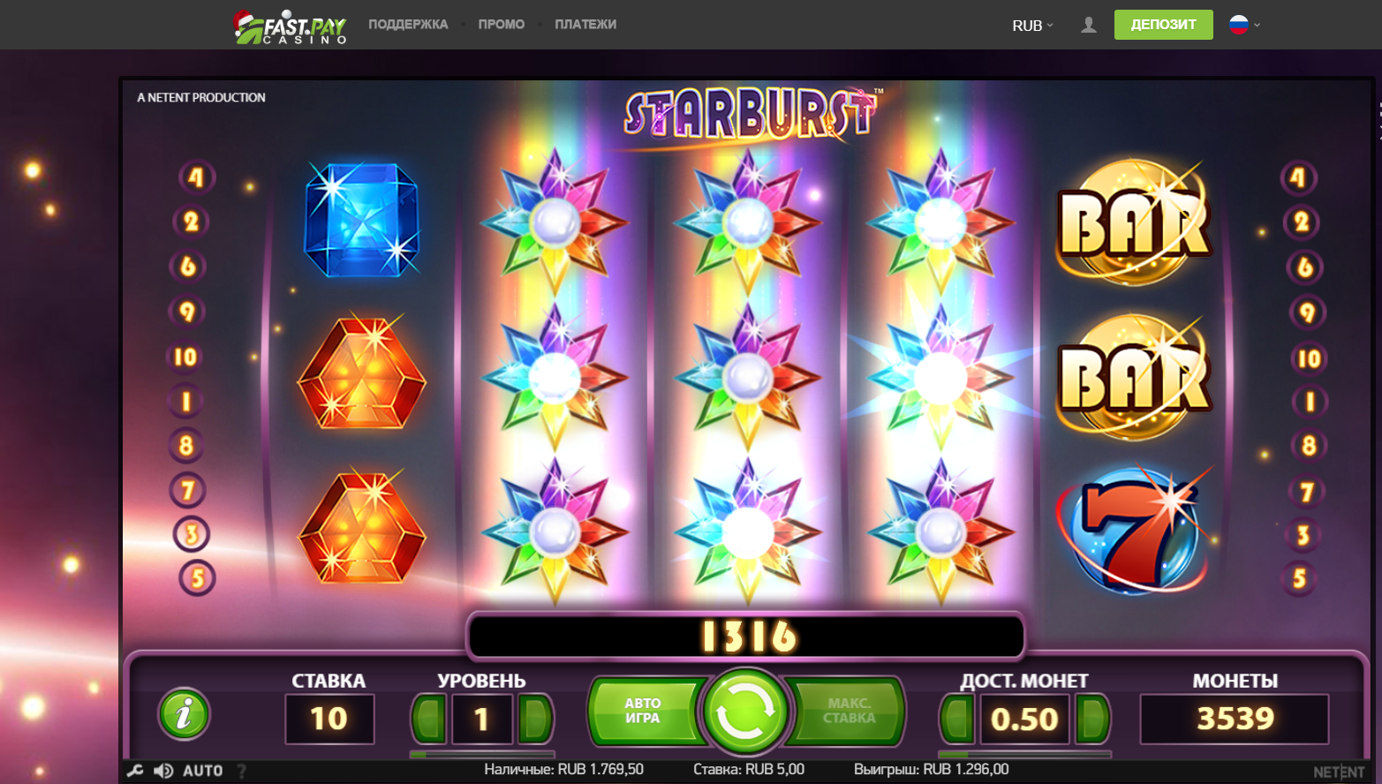Go to Промо section

502,25
